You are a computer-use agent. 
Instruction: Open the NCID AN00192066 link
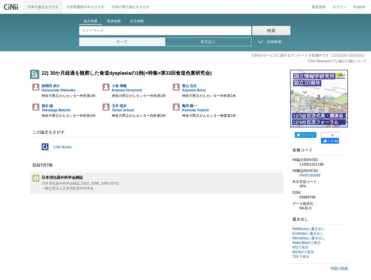(310, 175)
